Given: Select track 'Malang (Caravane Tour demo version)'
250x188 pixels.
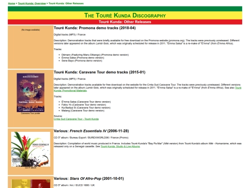Looking at the screenshot, I should (83, 110).
